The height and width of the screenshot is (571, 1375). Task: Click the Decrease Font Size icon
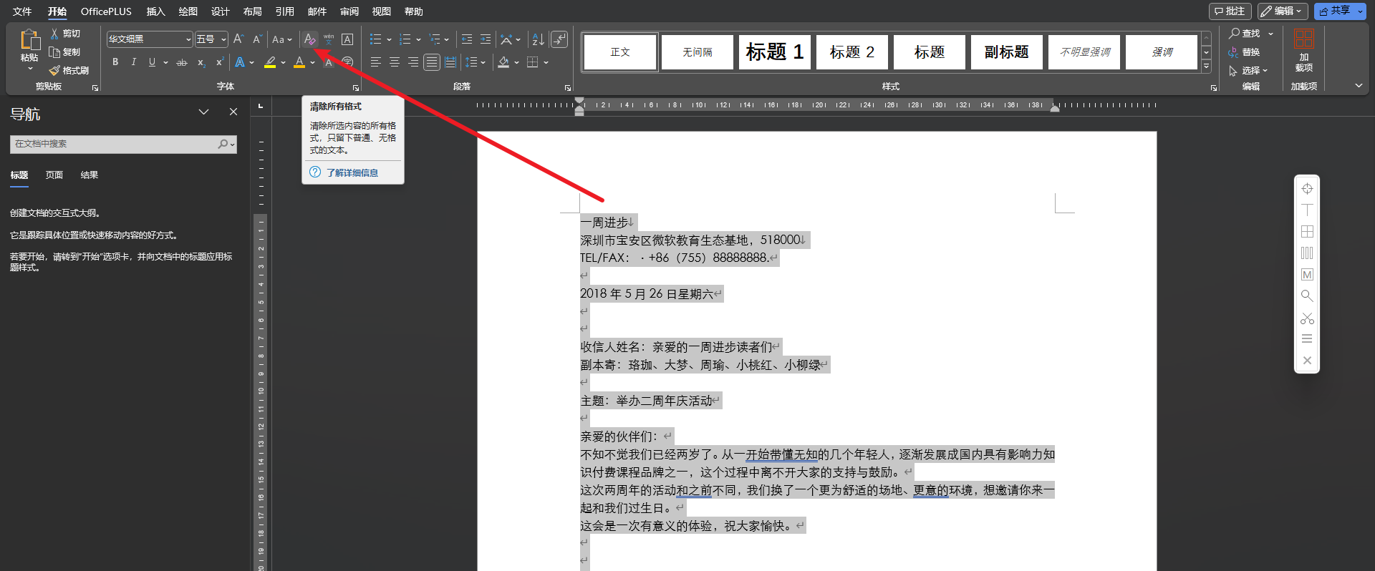[258, 39]
